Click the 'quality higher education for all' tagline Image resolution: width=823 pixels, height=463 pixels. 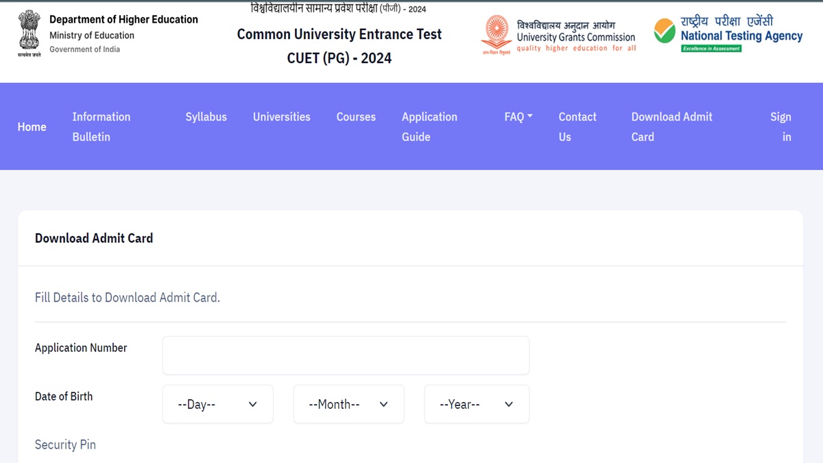click(576, 49)
